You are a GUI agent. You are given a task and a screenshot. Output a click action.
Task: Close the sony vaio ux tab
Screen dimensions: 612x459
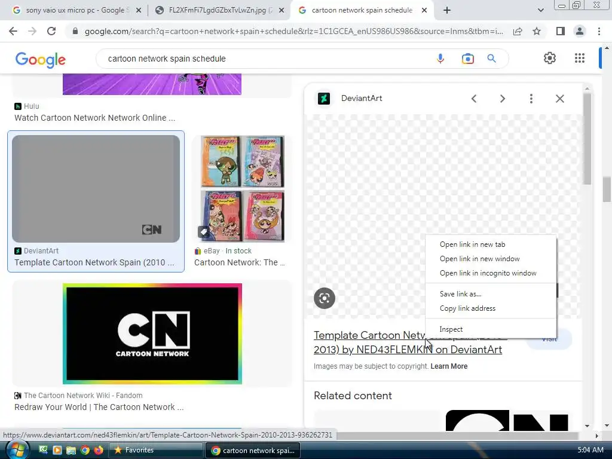(x=138, y=11)
